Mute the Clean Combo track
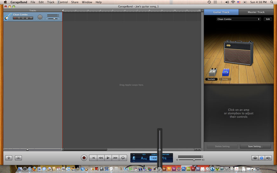This screenshot has height=173, width=277. coord(19,18)
